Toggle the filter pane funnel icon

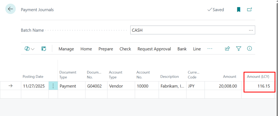click(x=238, y=49)
